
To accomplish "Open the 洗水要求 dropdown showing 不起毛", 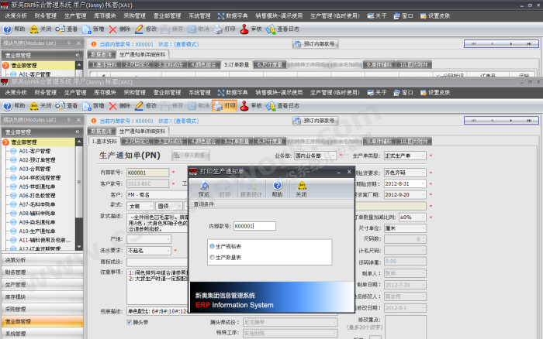I will click(x=170, y=251).
